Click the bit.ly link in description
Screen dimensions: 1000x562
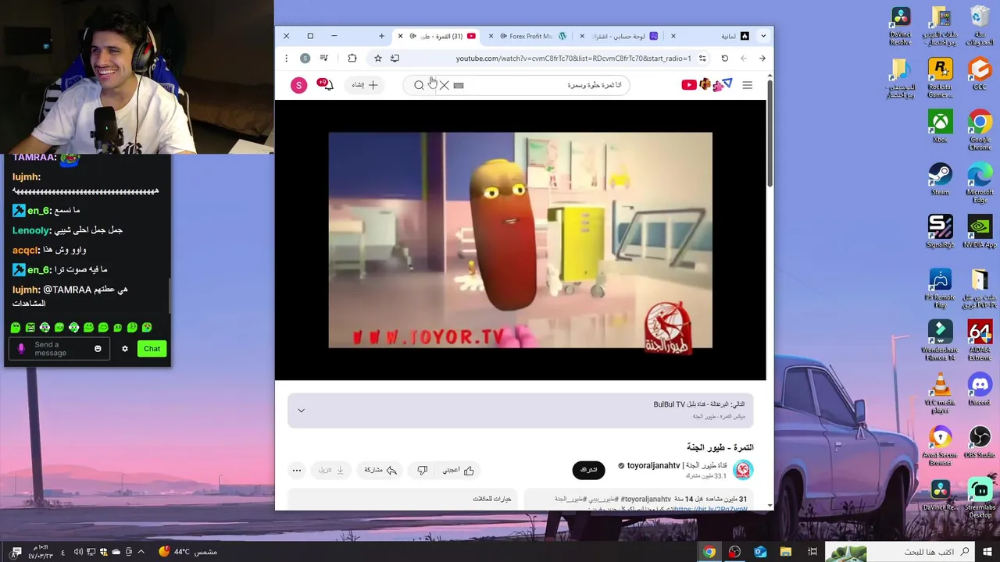click(x=710, y=508)
